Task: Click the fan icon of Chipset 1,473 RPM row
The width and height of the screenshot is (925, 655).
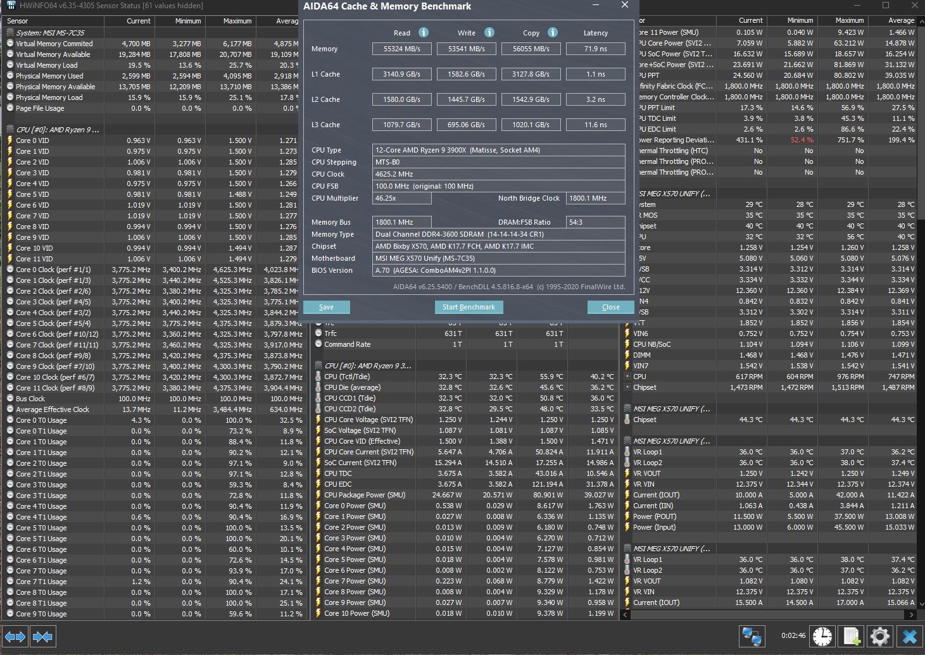Action: [627, 387]
